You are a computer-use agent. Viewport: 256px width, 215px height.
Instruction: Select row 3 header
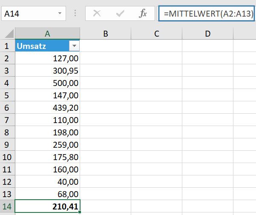[x=7, y=71]
